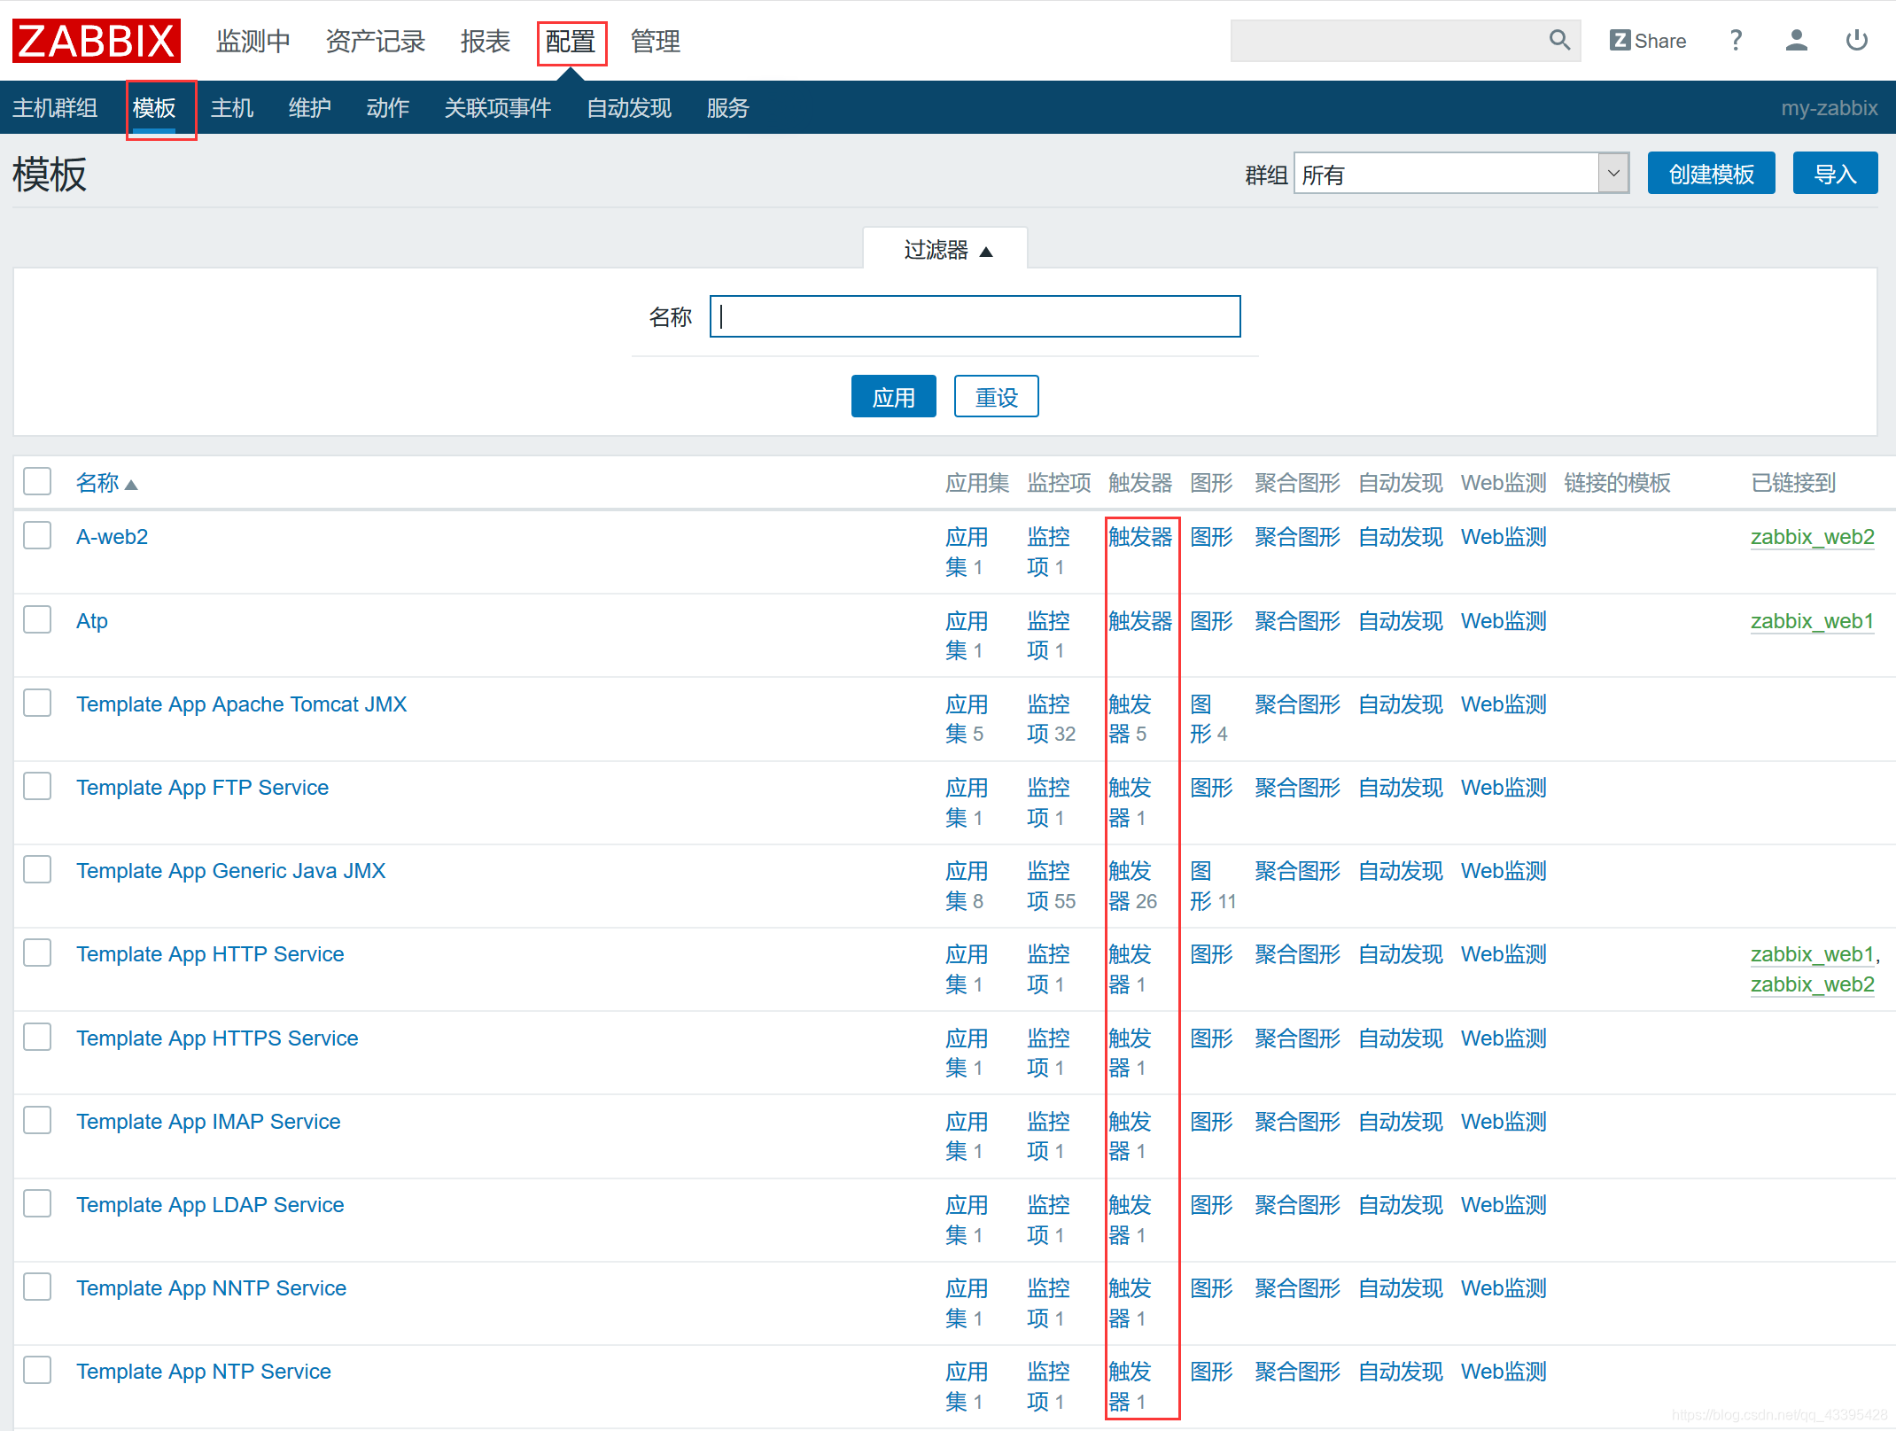The width and height of the screenshot is (1896, 1431).
Task: Open zabbix_web2 host linked to A-web2
Action: point(1813,537)
